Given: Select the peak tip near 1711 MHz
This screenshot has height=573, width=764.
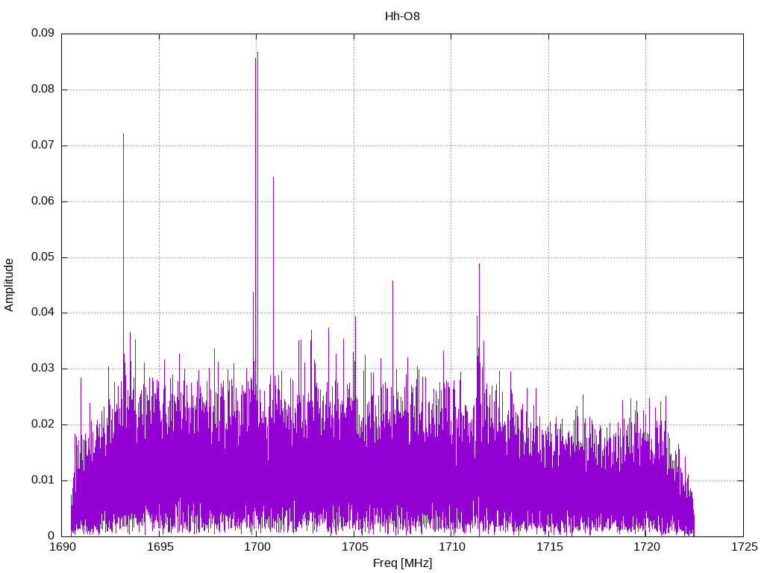Looking at the screenshot, I should (479, 264).
